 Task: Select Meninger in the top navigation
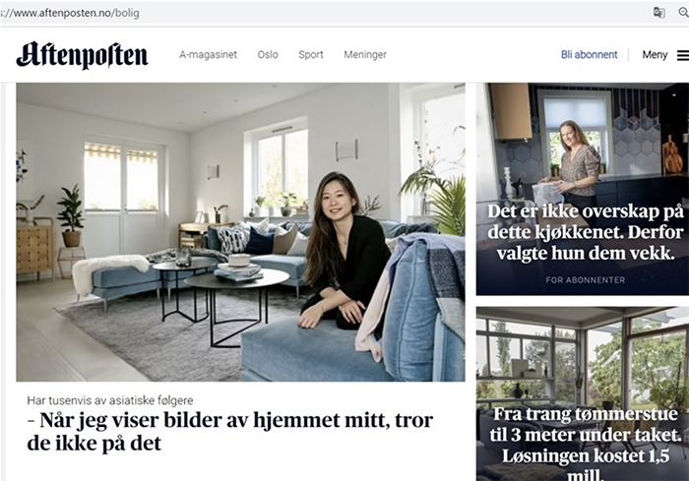tap(365, 55)
